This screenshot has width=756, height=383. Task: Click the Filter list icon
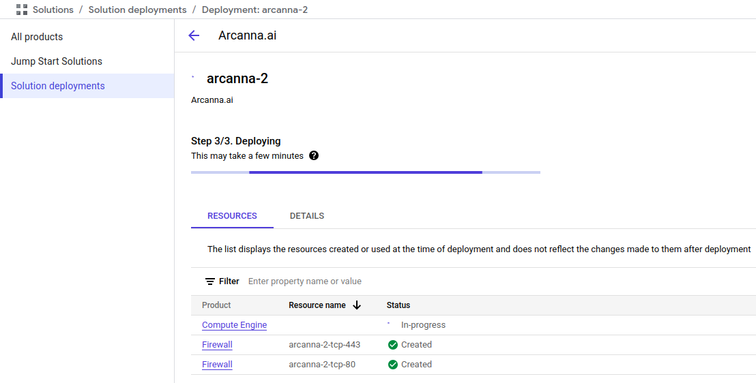pyautogui.click(x=210, y=281)
